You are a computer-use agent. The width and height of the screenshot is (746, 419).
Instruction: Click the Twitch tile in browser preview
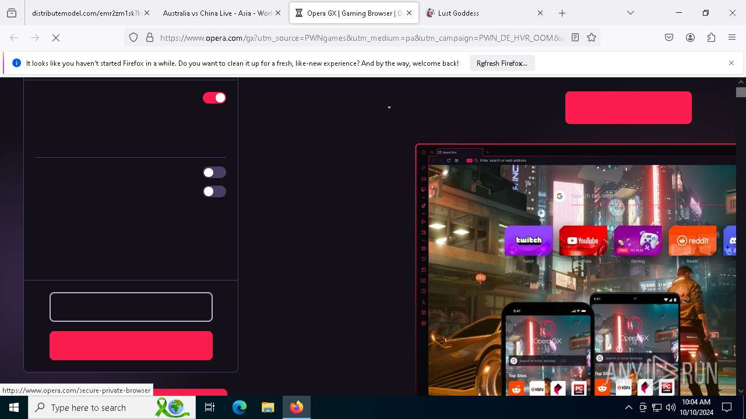point(529,240)
